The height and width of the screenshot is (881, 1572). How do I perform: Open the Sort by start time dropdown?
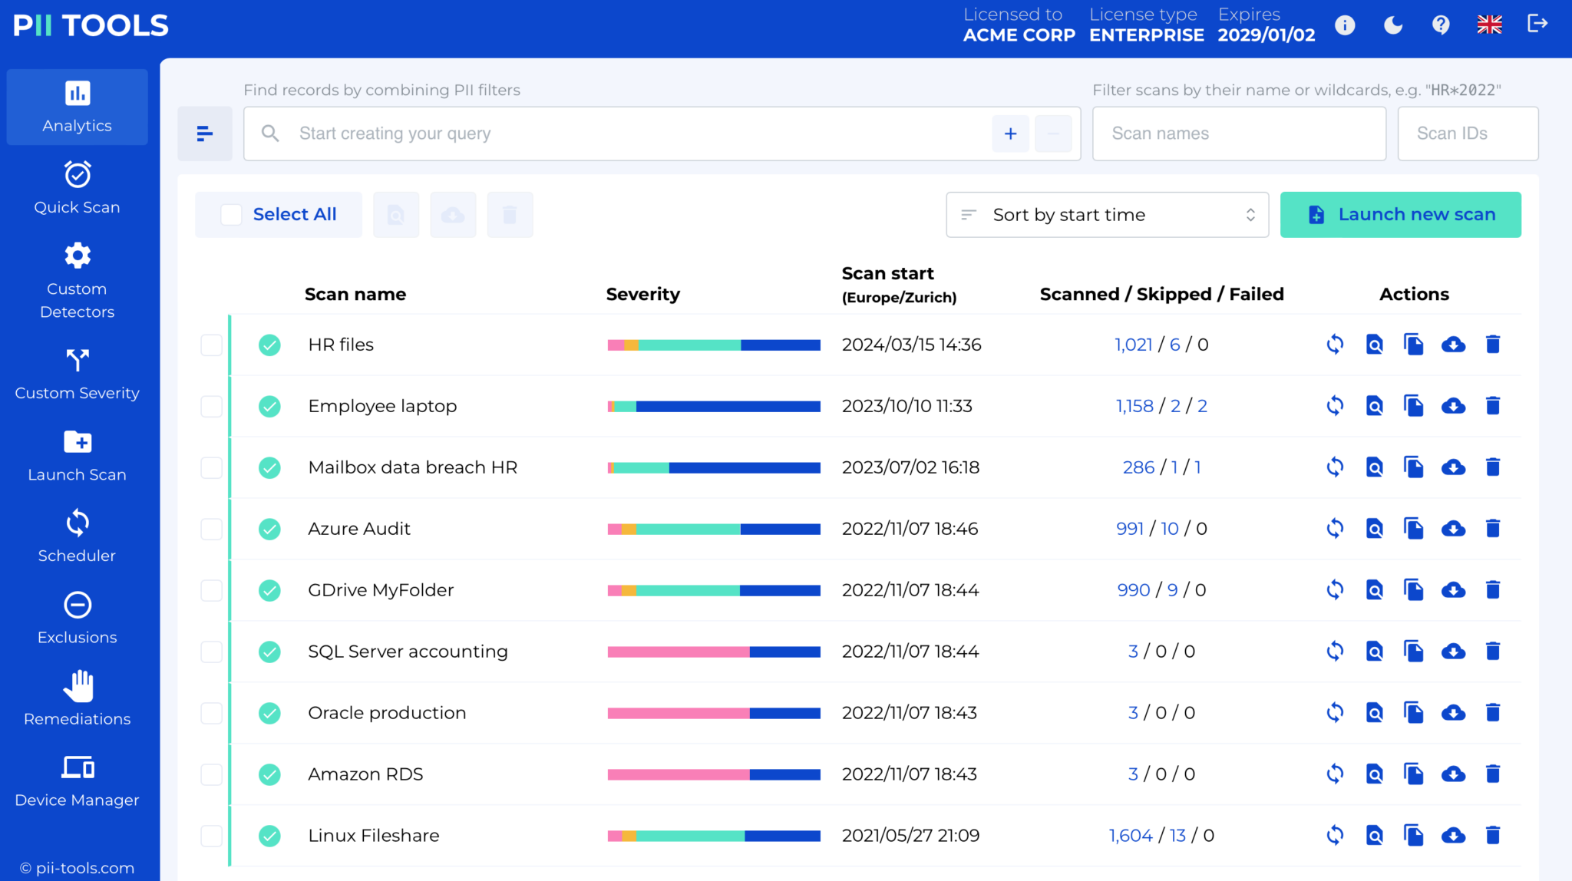point(1106,215)
